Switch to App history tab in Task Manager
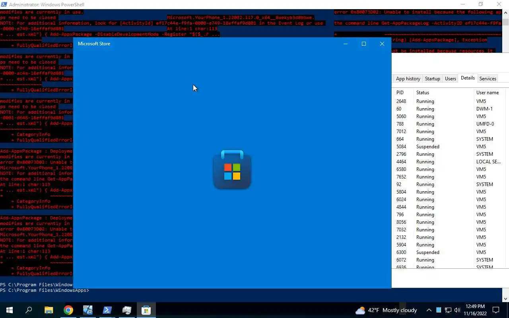Image resolution: width=509 pixels, height=318 pixels. 408,79
